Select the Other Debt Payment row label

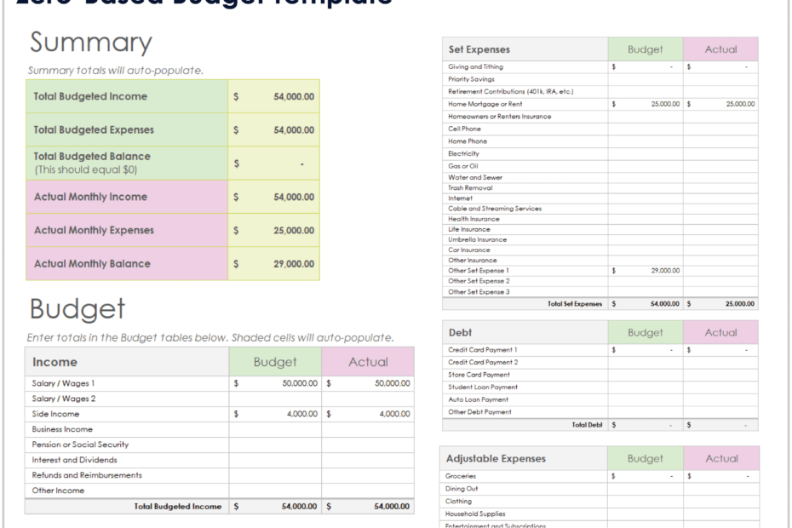point(479,412)
